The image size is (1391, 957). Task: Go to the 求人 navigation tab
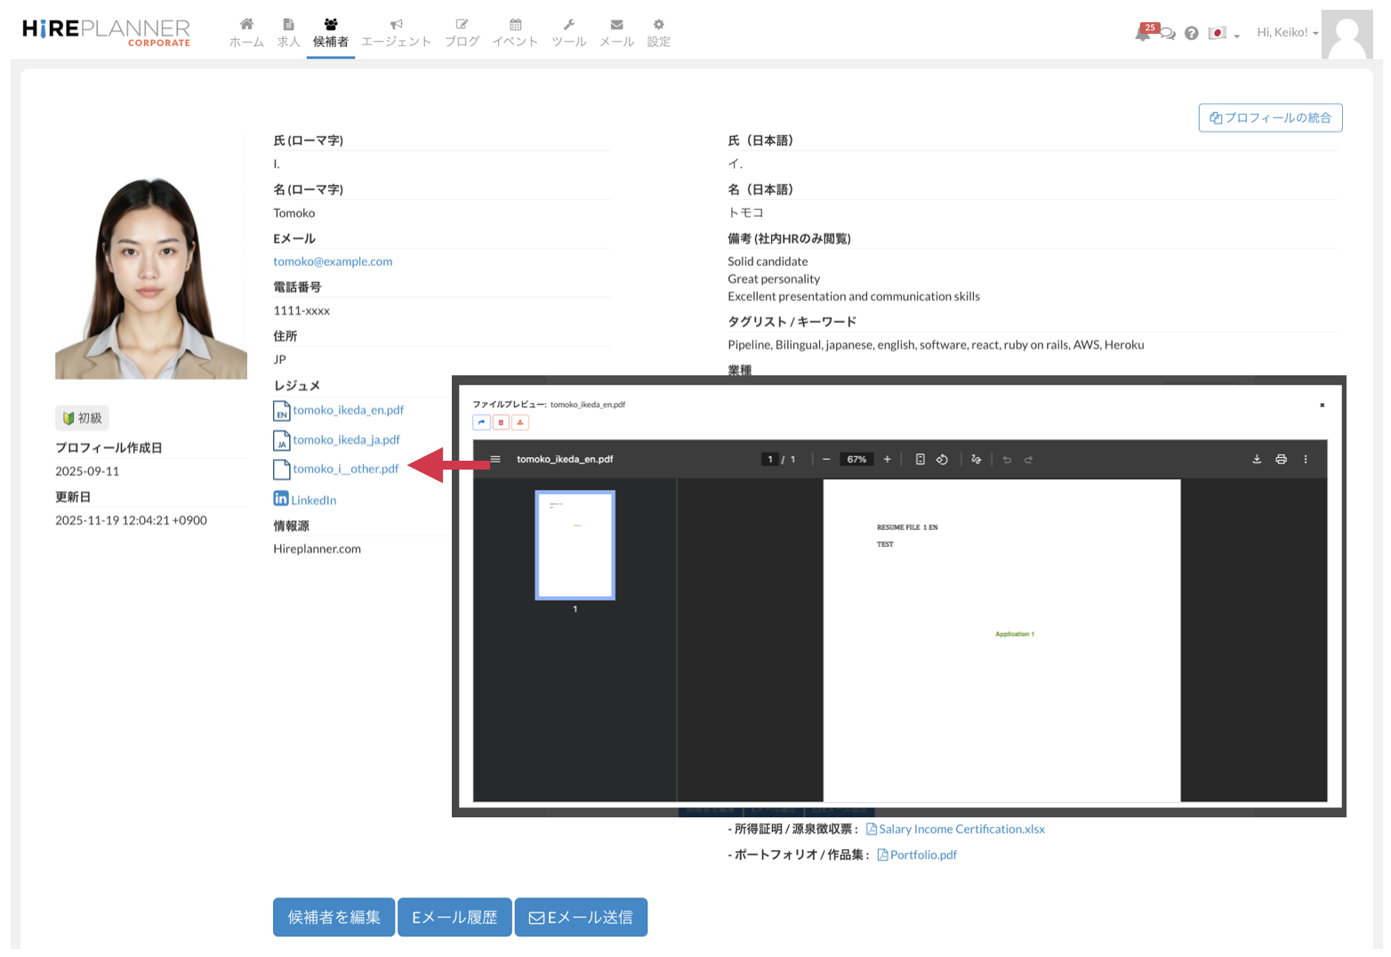click(288, 33)
